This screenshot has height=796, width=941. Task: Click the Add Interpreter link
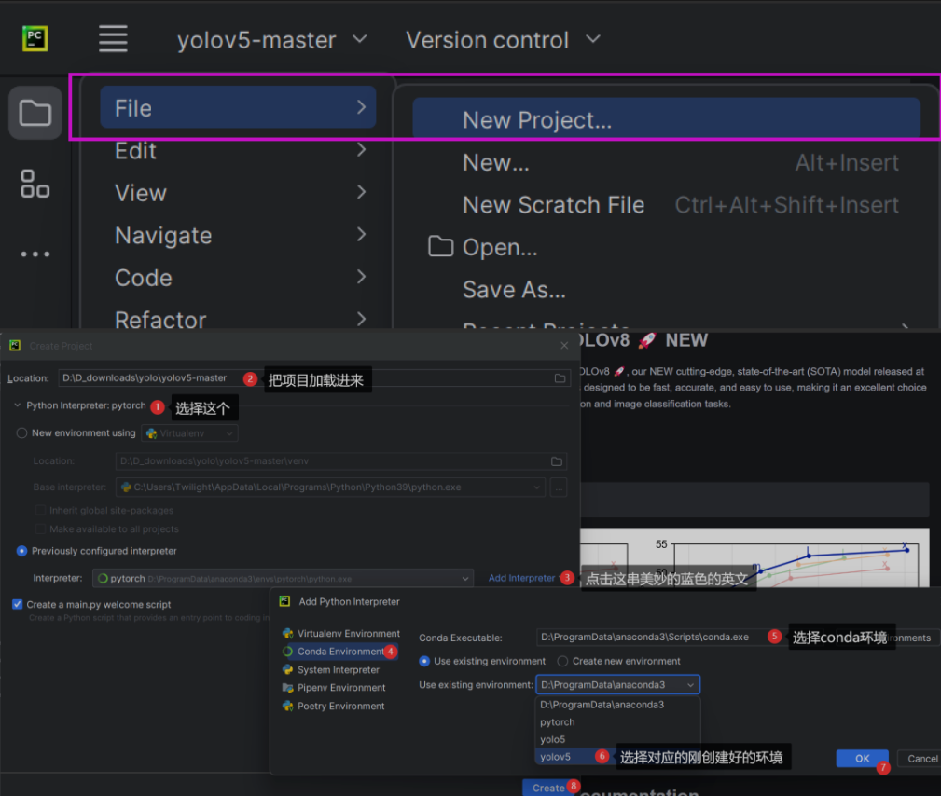521,578
